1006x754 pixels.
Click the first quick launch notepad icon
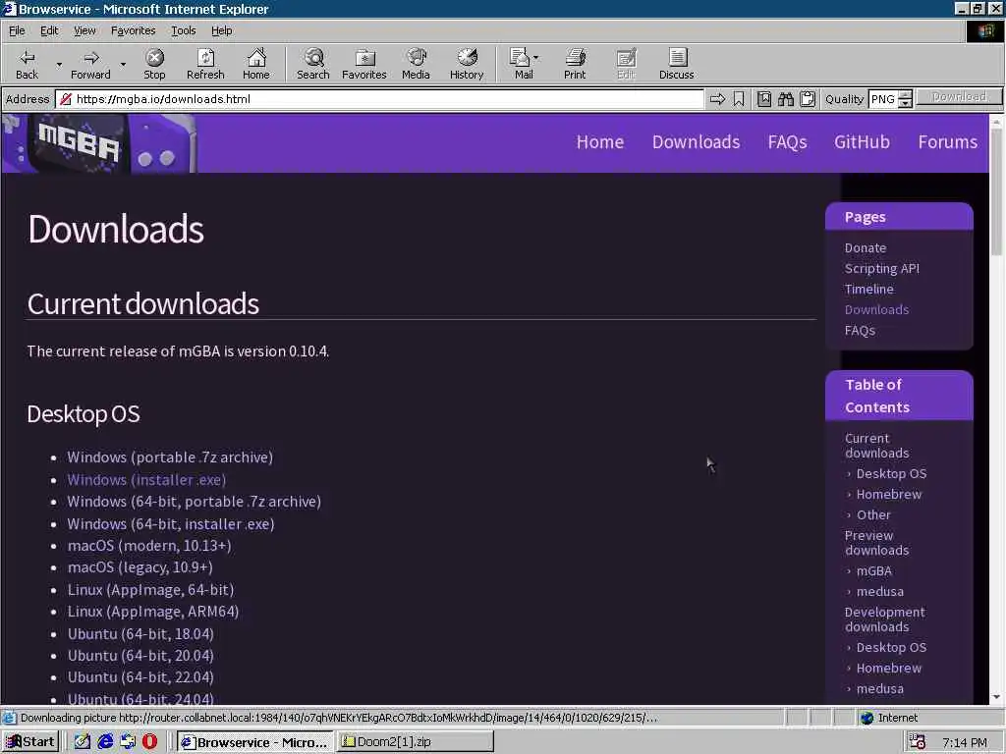pyautogui.click(x=83, y=742)
